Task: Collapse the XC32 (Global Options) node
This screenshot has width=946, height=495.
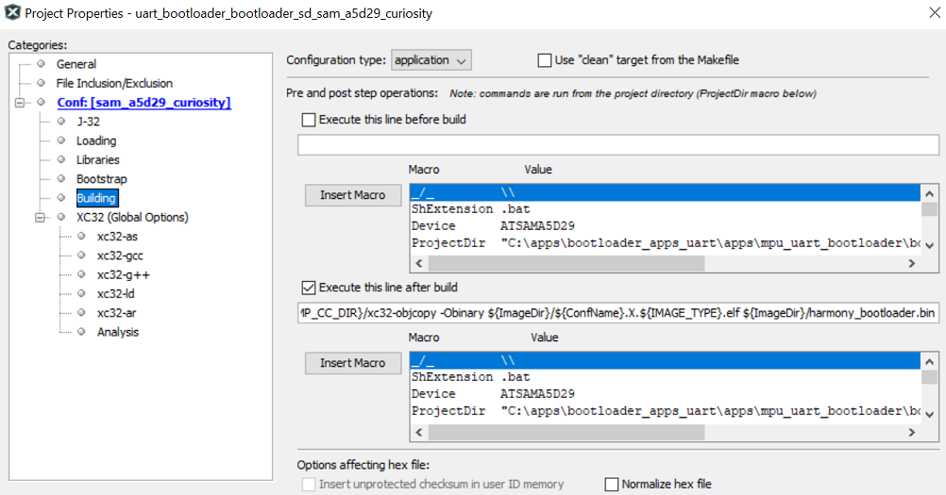Action: tap(40, 218)
